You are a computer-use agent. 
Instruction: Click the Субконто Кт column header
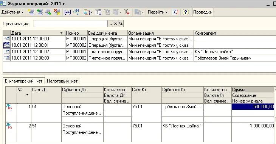tap(183, 90)
